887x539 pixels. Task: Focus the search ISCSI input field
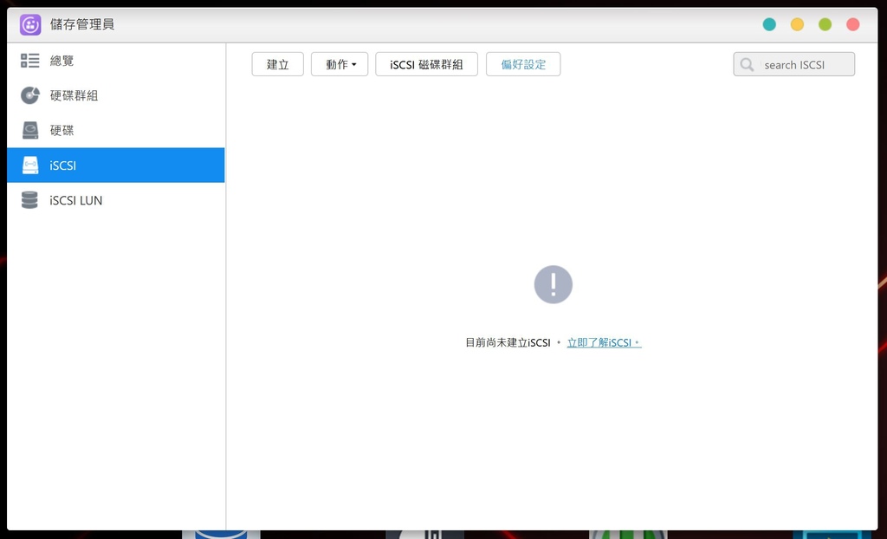[x=794, y=64]
